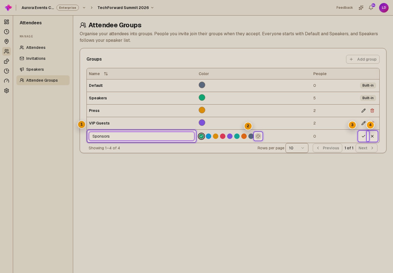This screenshot has width=393, height=273.
Task: Open the speed gauge icon in the left rail
Action: 7,81
